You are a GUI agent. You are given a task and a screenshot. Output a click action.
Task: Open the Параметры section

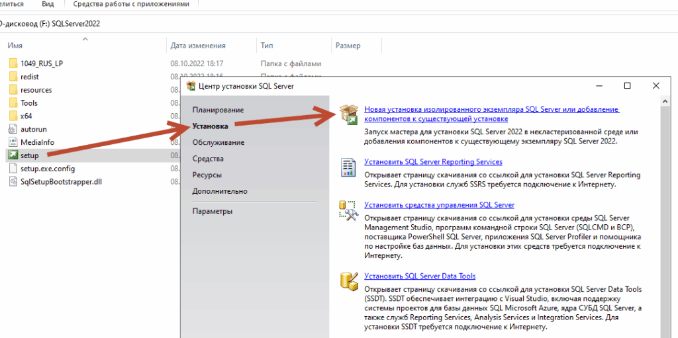(x=213, y=212)
